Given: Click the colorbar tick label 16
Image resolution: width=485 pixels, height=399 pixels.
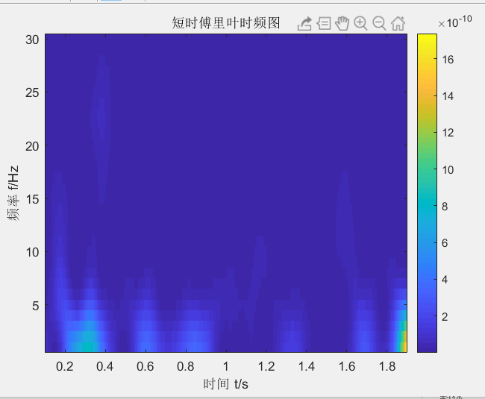Looking at the screenshot, I should [448, 60].
